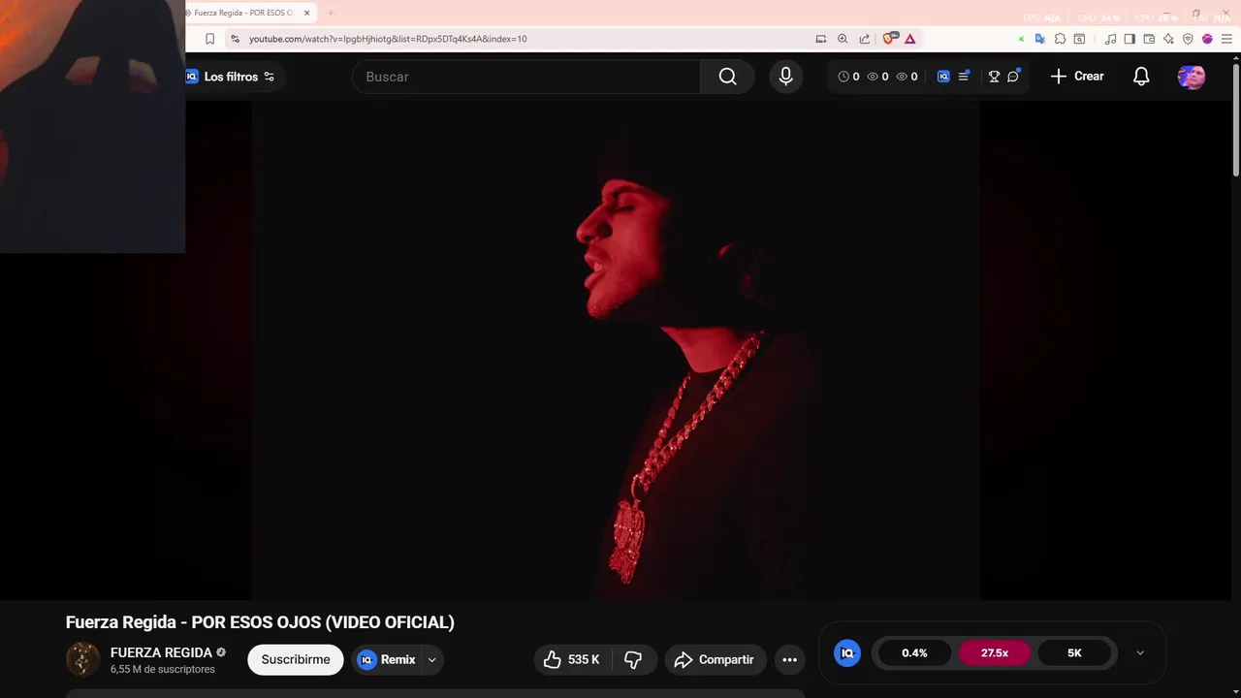The image size is (1241, 698).
Task: Click the 27.5x stat pill
Action: pos(995,652)
